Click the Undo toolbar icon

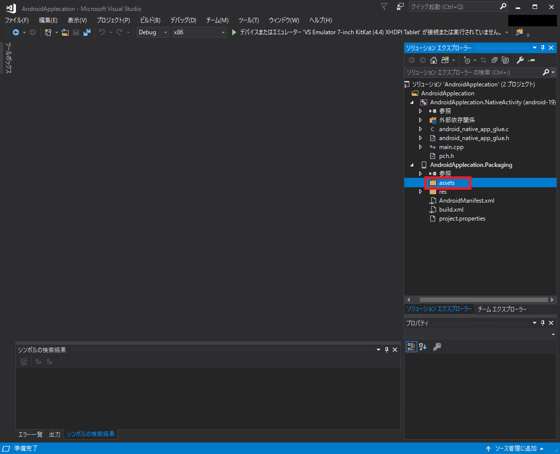pos(102,32)
